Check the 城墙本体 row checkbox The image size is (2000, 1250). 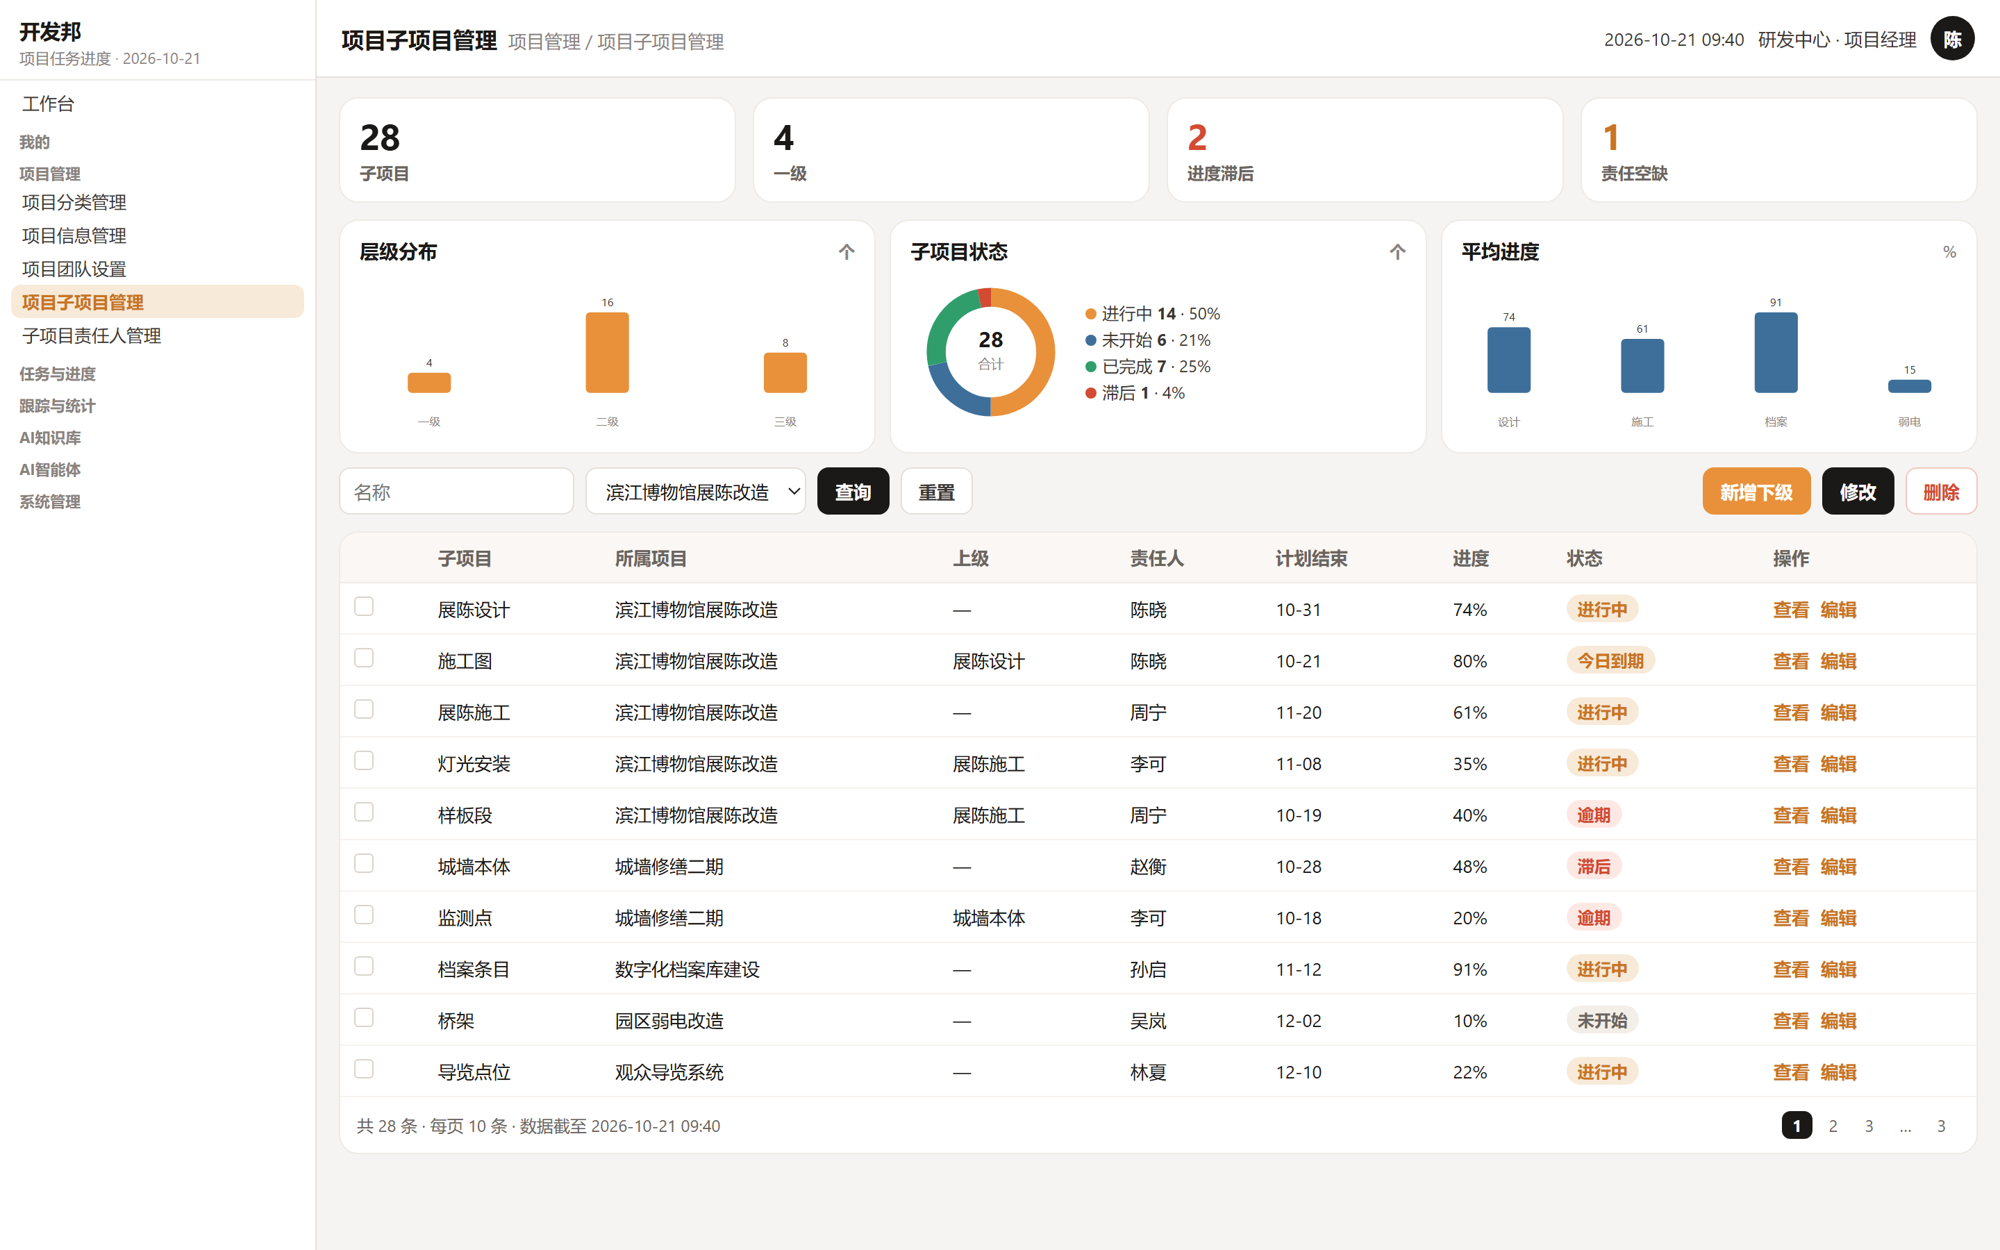(364, 863)
